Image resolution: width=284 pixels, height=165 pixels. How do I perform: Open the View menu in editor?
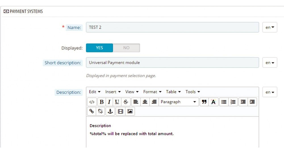coord(132,92)
